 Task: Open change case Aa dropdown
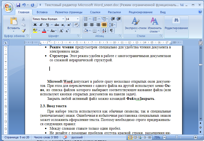[x=54, y=31]
